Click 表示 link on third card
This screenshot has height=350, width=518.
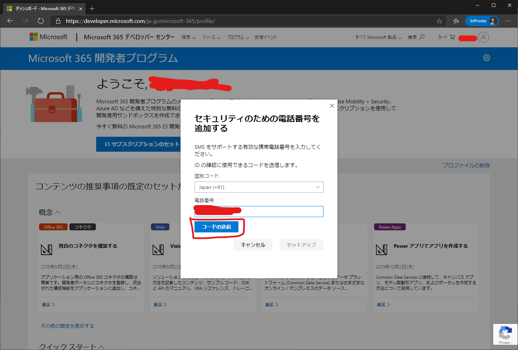tap(272, 305)
